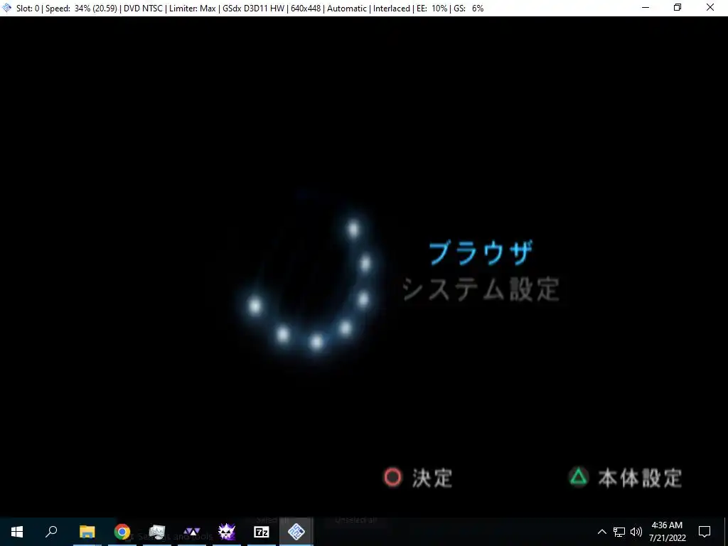Viewport: 728px width, 546px height.
Task: Minimize the PCSX2 window
Action: 646,7
